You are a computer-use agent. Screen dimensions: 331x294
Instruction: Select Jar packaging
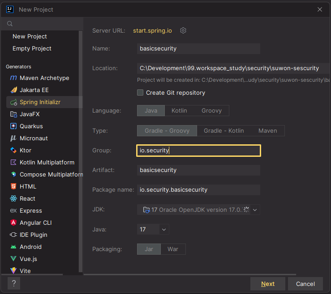(149, 249)
